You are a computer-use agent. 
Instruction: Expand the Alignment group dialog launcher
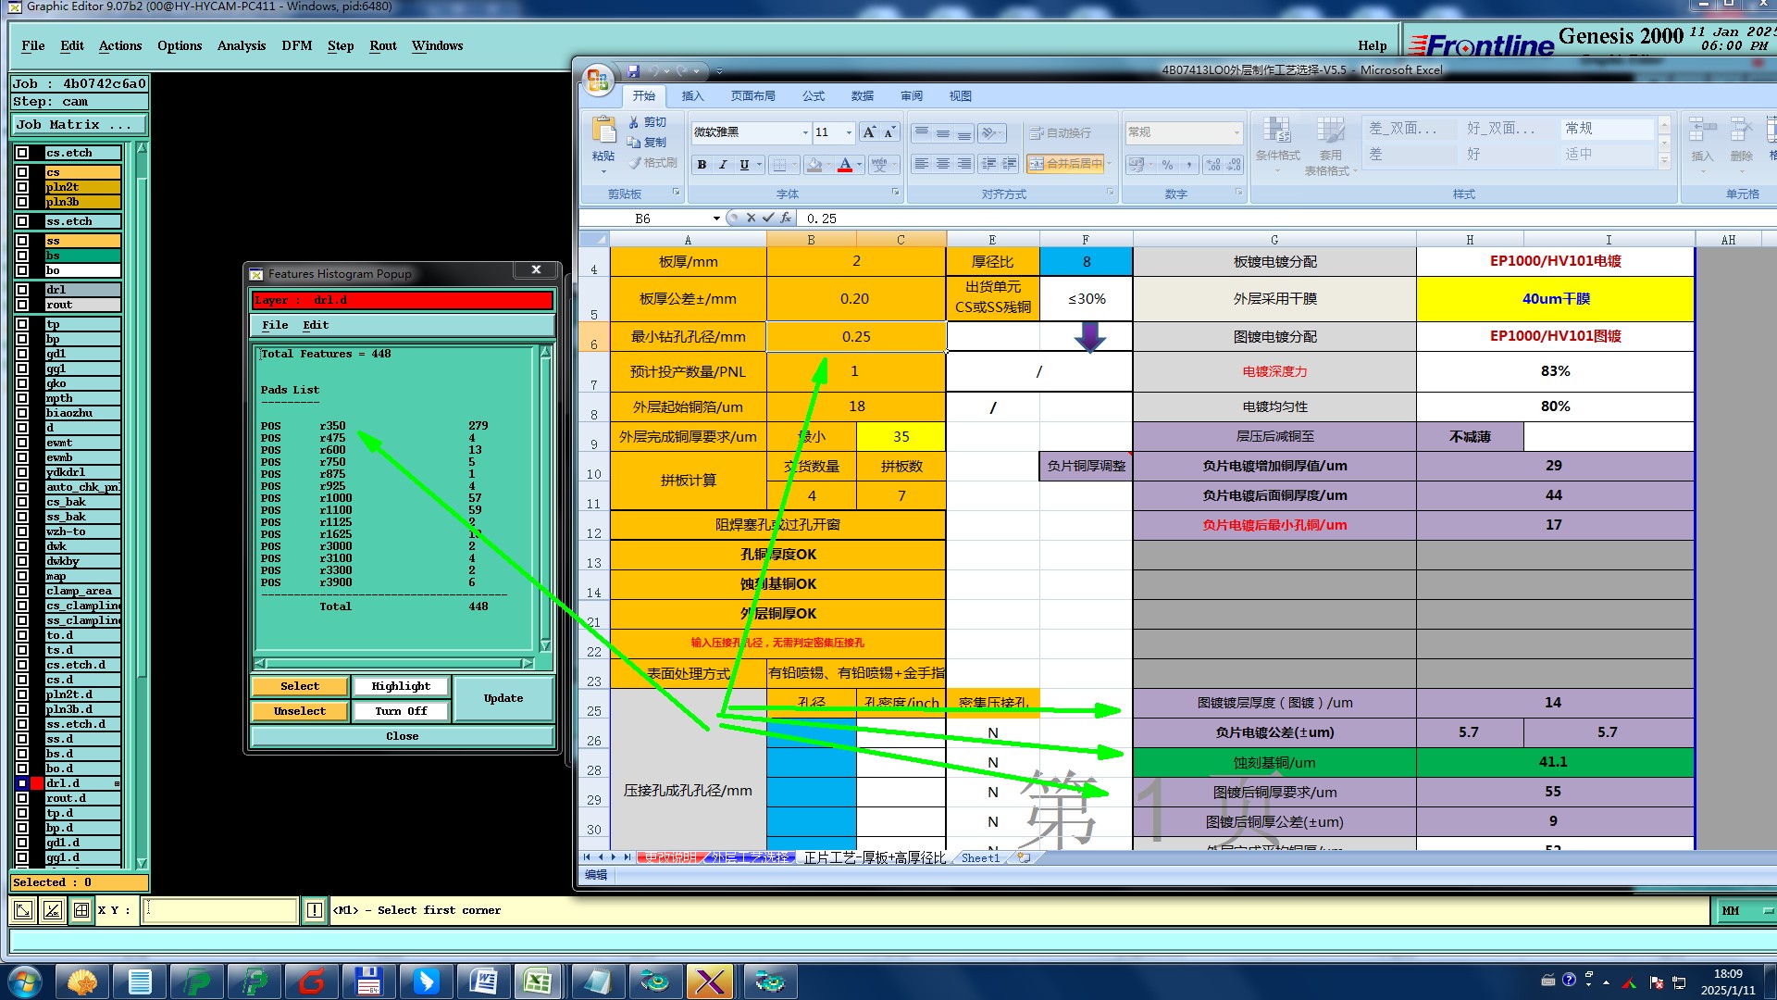1111,193
